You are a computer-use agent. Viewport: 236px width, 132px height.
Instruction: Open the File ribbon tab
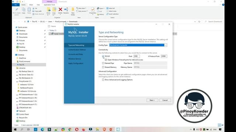click(15, 5)
